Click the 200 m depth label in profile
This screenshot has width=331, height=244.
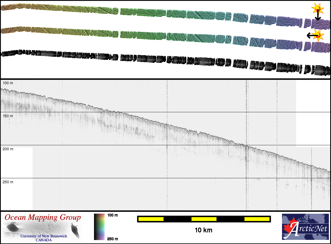pos(8,149)
